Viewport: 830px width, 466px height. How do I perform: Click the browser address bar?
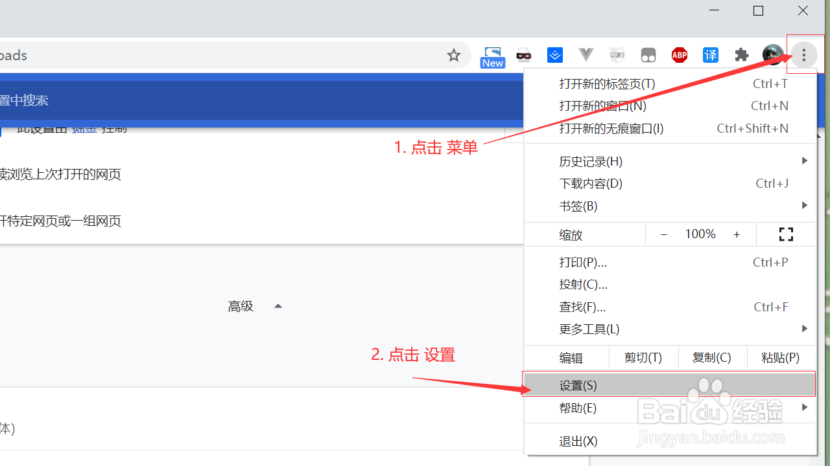(x=227, y=55)
